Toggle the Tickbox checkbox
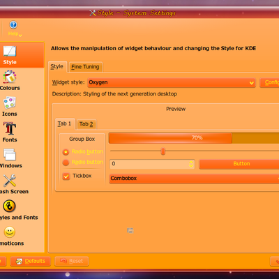This screenshot has height=279, width=279. click(66, 176)
